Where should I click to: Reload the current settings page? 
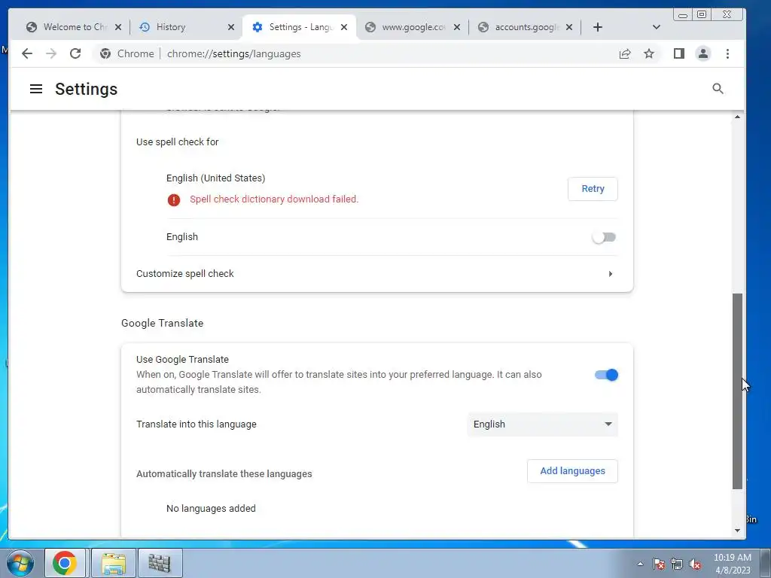click(x=75, y=53)
